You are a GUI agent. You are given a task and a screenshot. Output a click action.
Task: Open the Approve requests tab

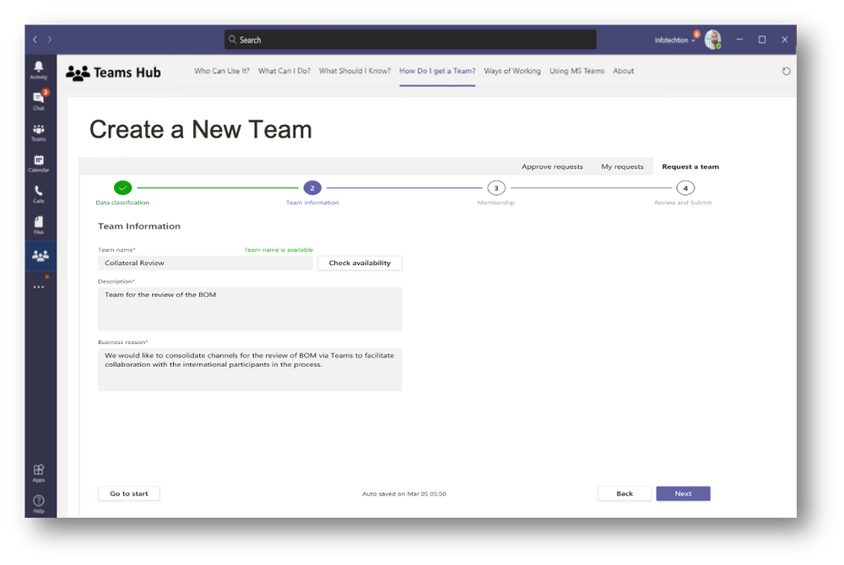[553, 166]
